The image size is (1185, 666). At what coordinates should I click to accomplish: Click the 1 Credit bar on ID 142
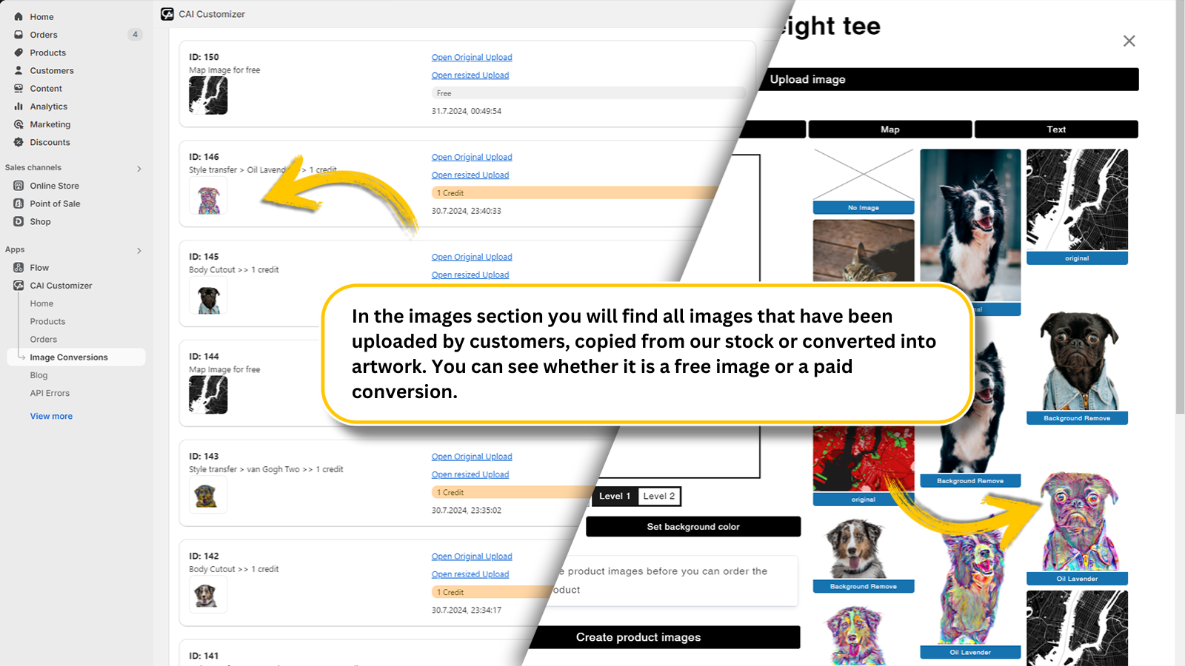(x=493, y=593)
